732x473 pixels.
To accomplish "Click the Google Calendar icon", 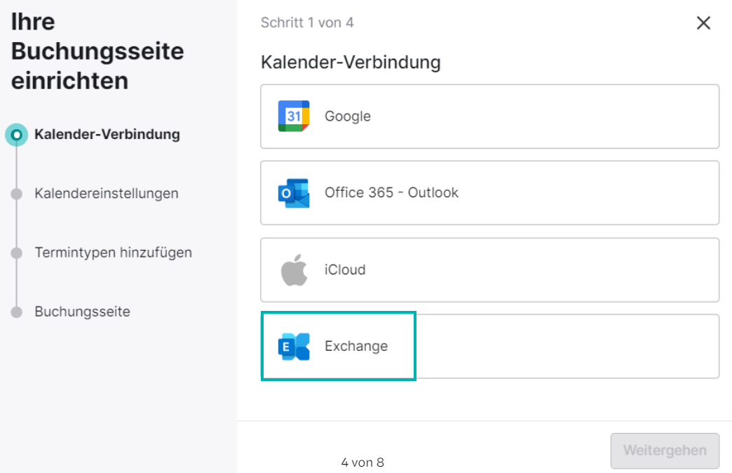I will 294,116.
